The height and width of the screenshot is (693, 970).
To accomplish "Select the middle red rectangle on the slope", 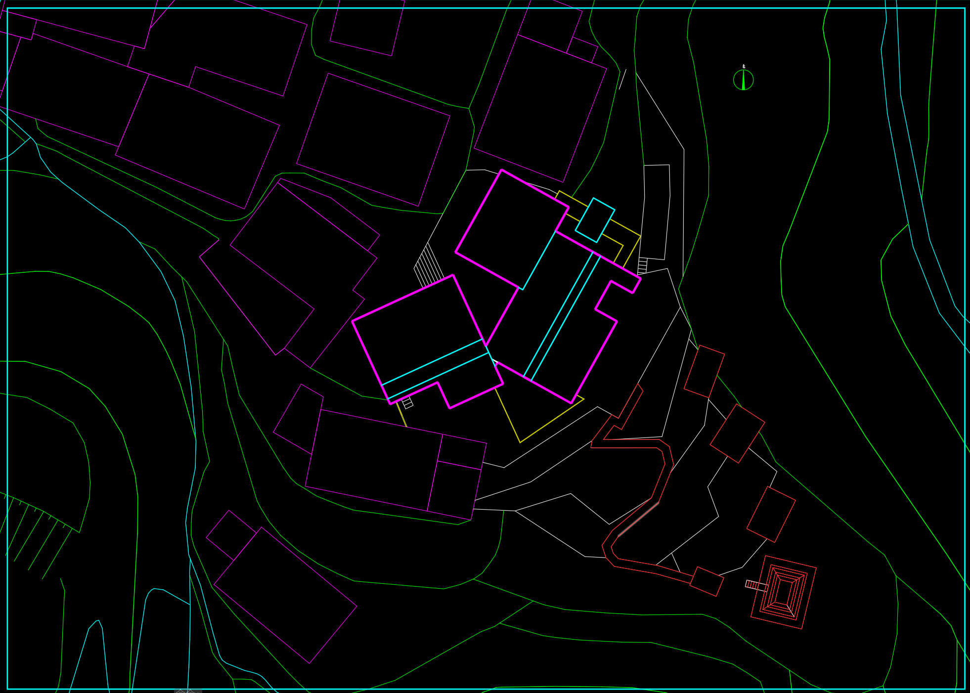I will [737, 433].
